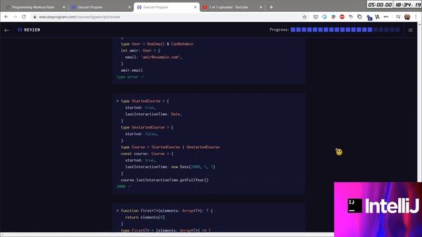Click the site lock icon in address bar

(35, 17)
